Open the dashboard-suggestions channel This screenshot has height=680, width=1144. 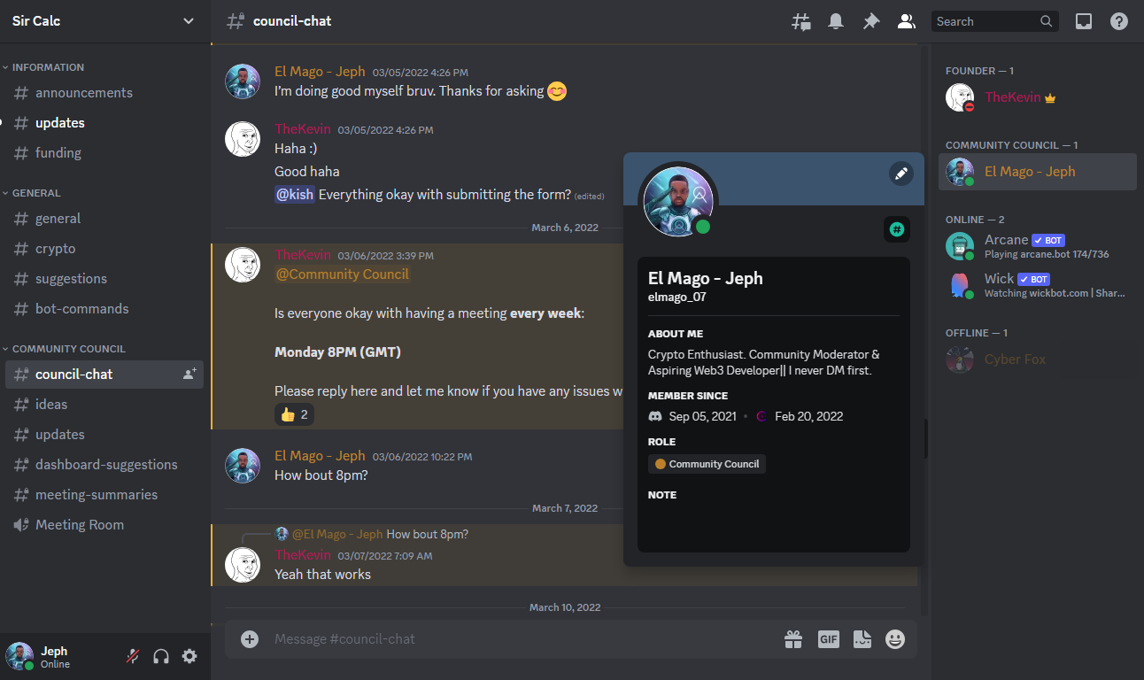(104, 465)
